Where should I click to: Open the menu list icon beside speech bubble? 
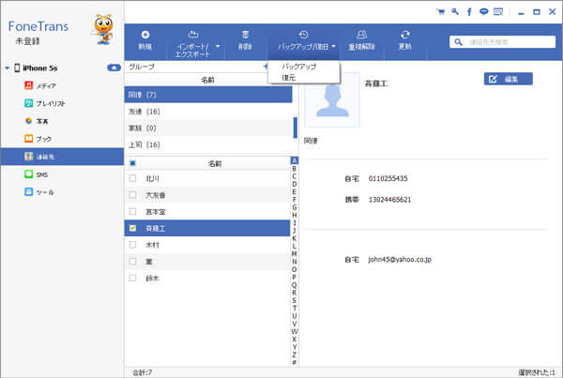click(x=498, y=12)
